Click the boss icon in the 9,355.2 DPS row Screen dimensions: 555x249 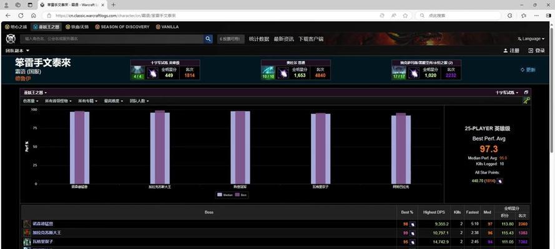coord(27,224)
